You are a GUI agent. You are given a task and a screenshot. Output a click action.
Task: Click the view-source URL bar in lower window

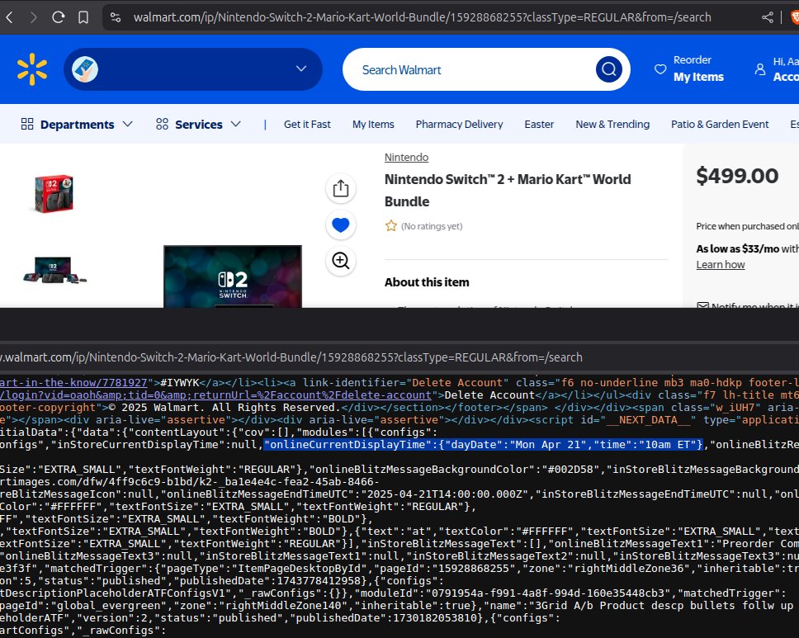tap(291, 357)
